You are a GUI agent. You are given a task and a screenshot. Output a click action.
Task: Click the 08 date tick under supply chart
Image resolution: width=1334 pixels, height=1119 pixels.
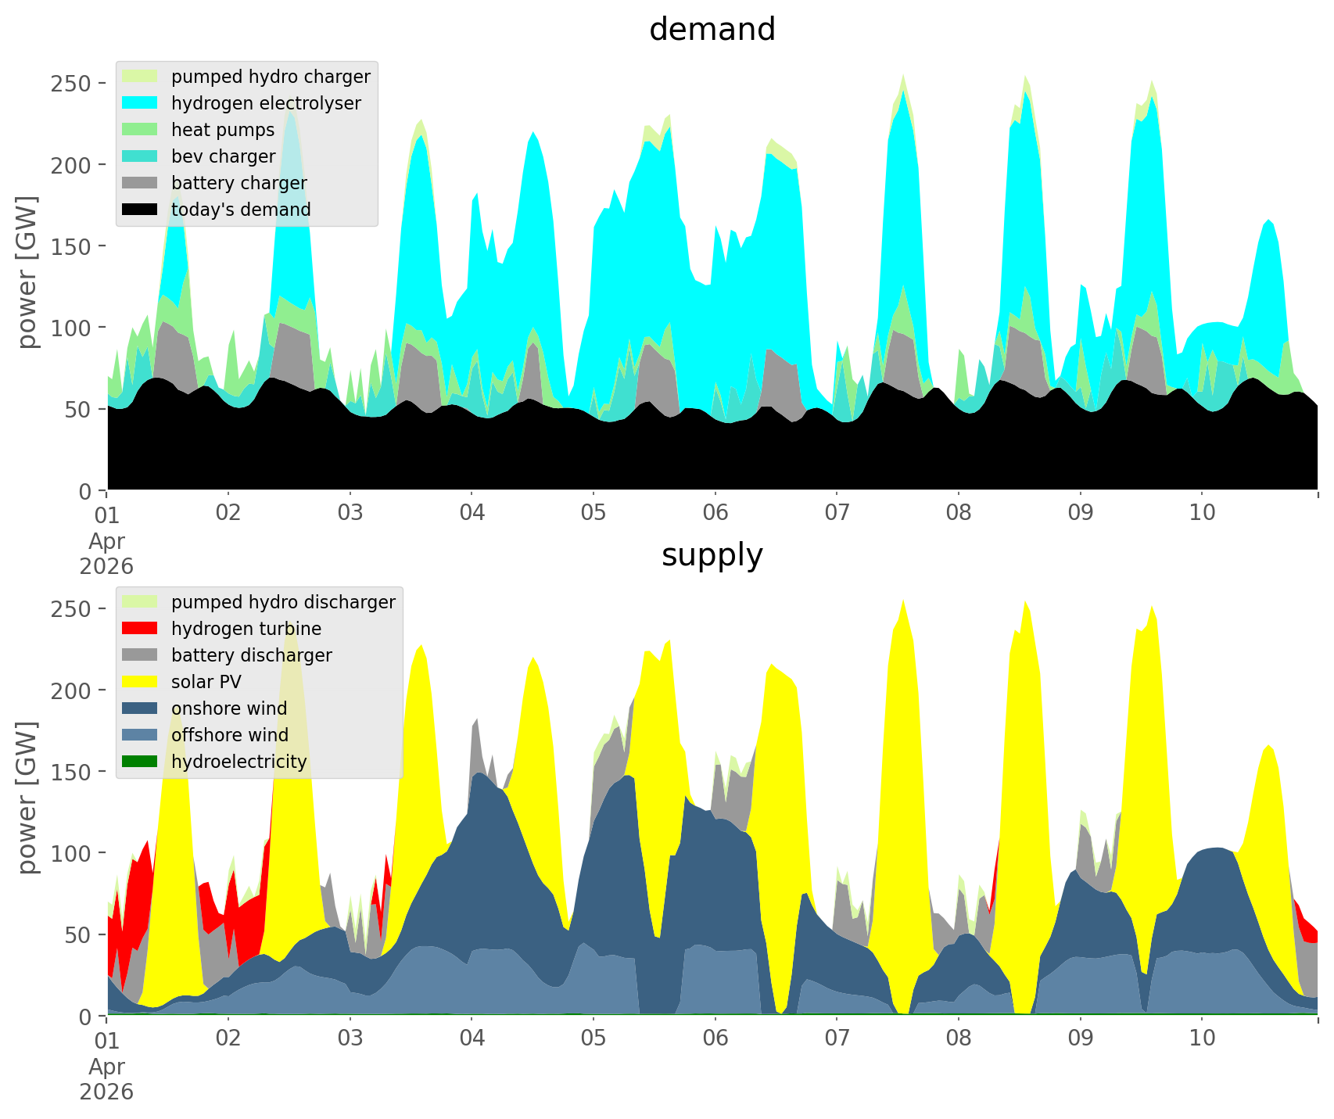[x=959, y=1038]
